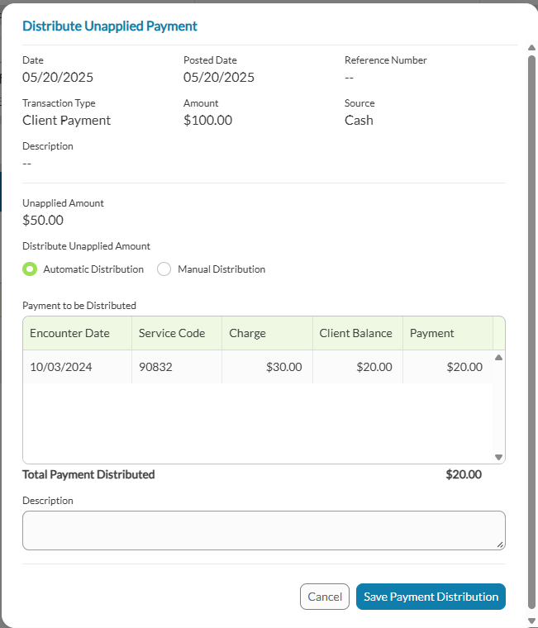Click the table's scroll up arrow
The image size is (538, 628).
(x=498, y=357)
